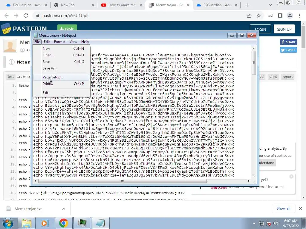Click the green paste button
This screenshot has width=306, height=229.
[67, 28]
